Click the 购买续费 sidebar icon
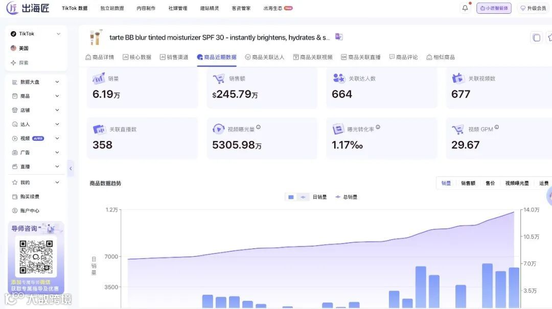 [x=15, y=196]
